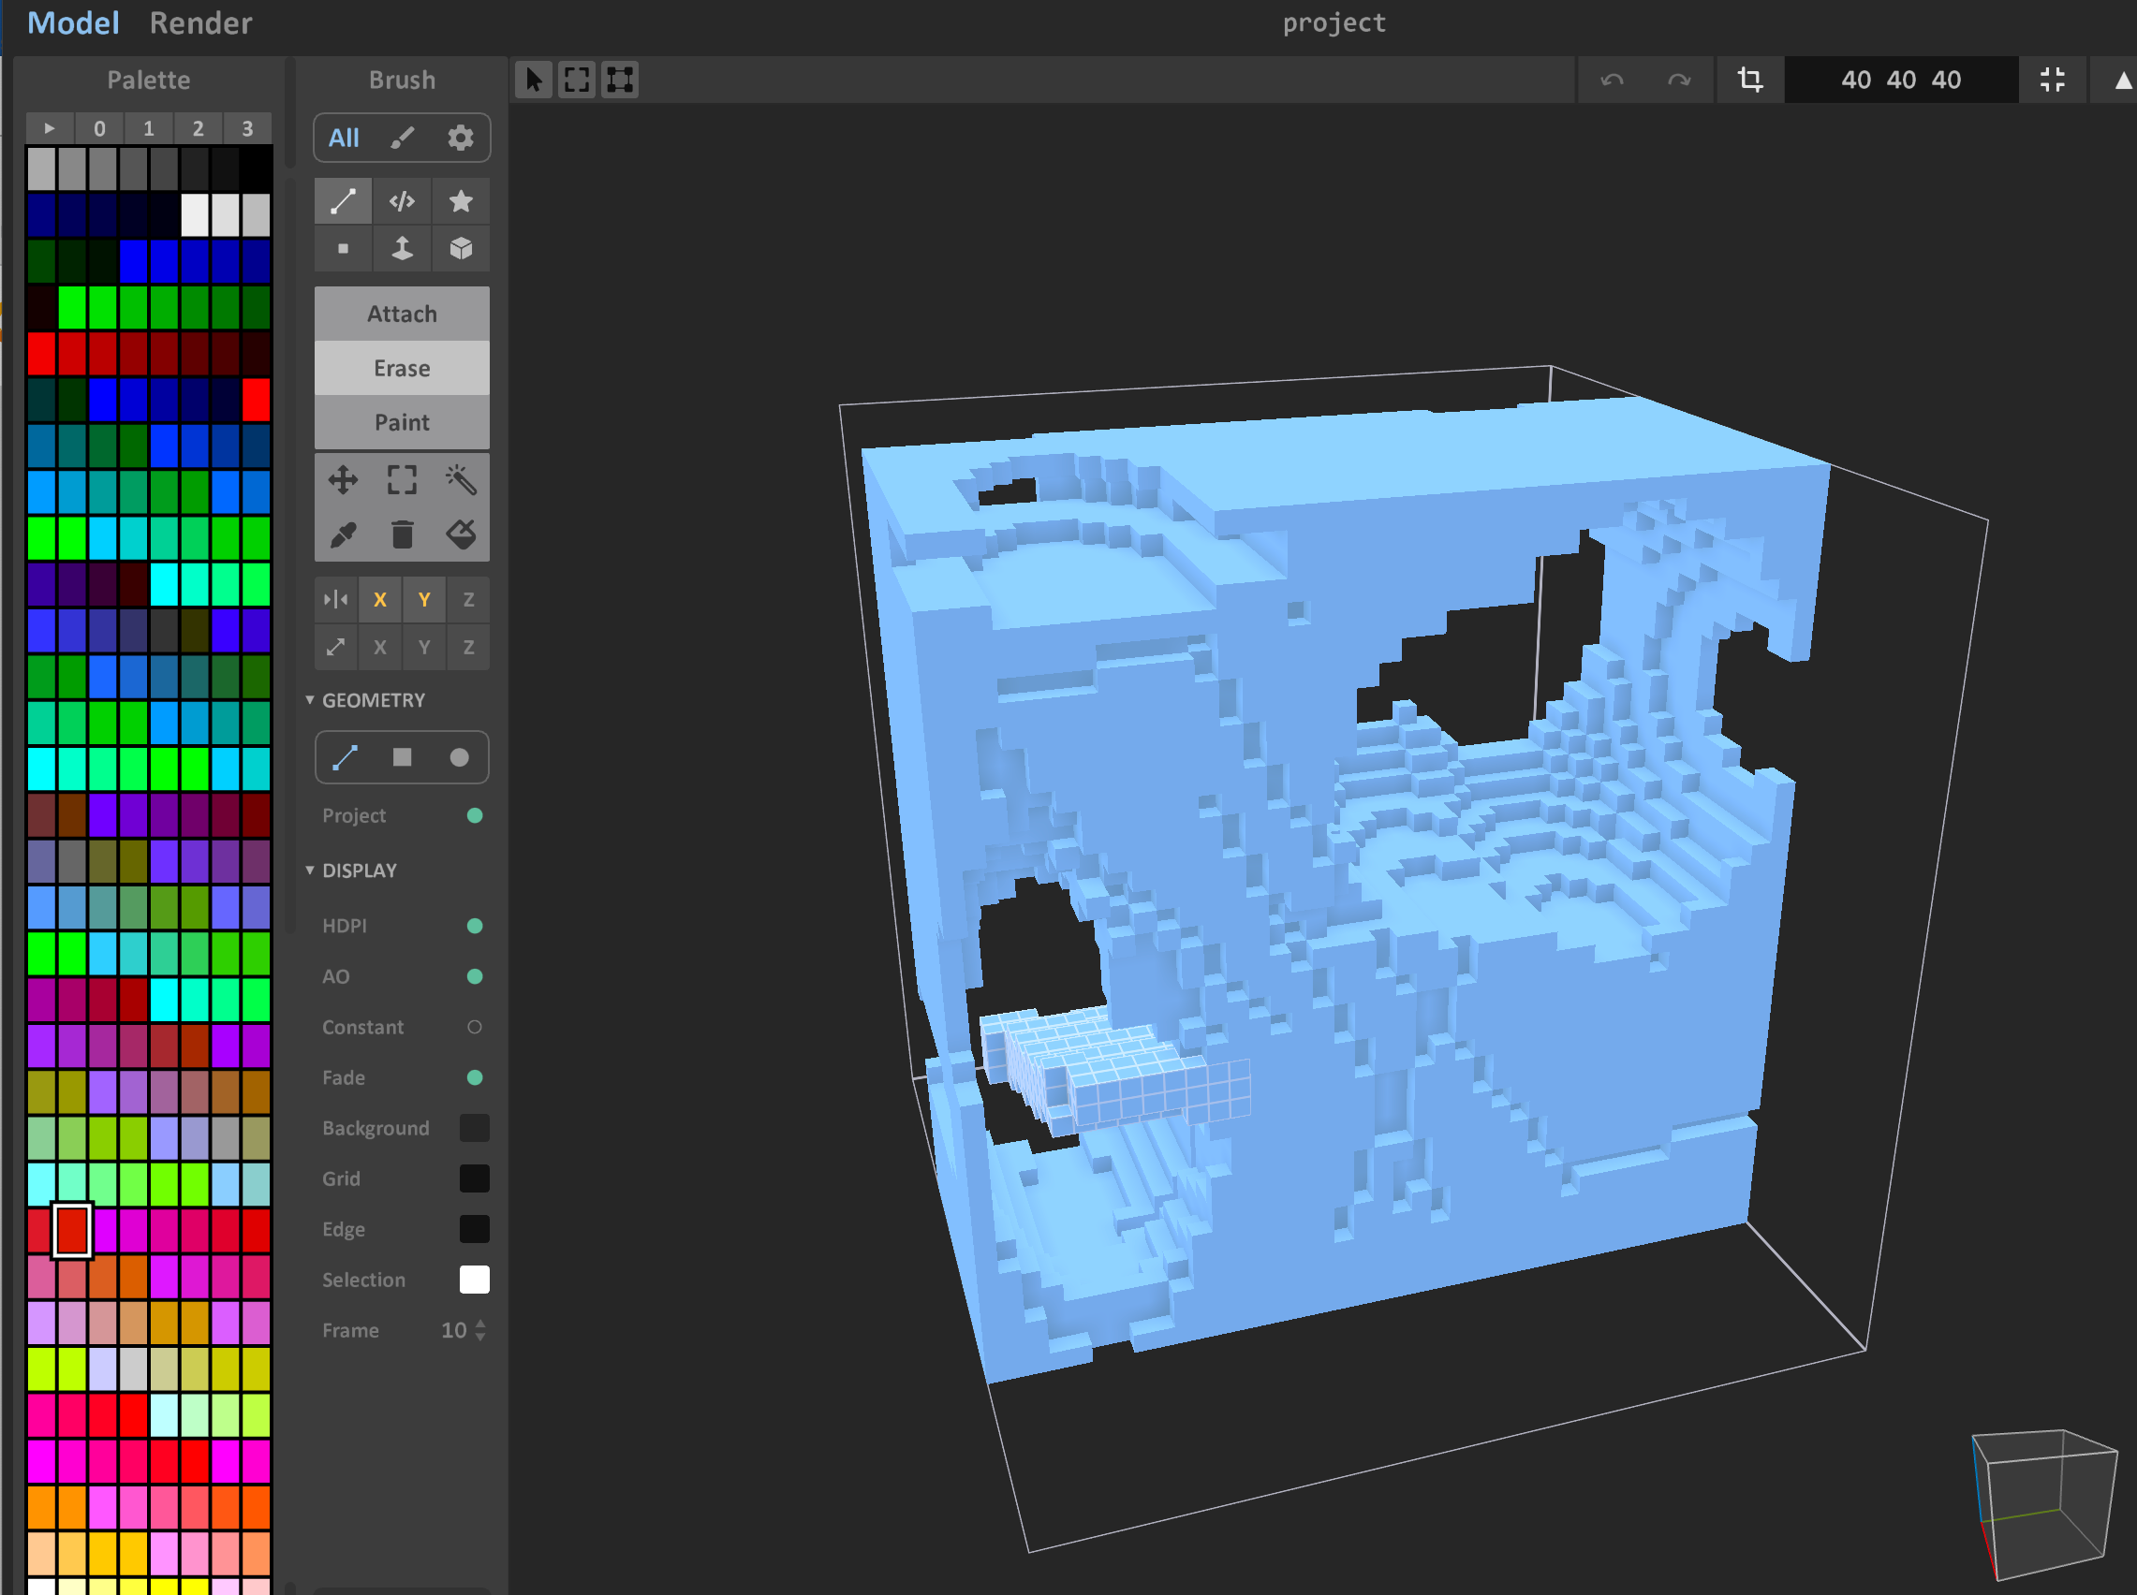Image resolution: width=2137 pixels, height=1595 pixels.
Task: Select palette page 1
Action: (x=149, y=127)
